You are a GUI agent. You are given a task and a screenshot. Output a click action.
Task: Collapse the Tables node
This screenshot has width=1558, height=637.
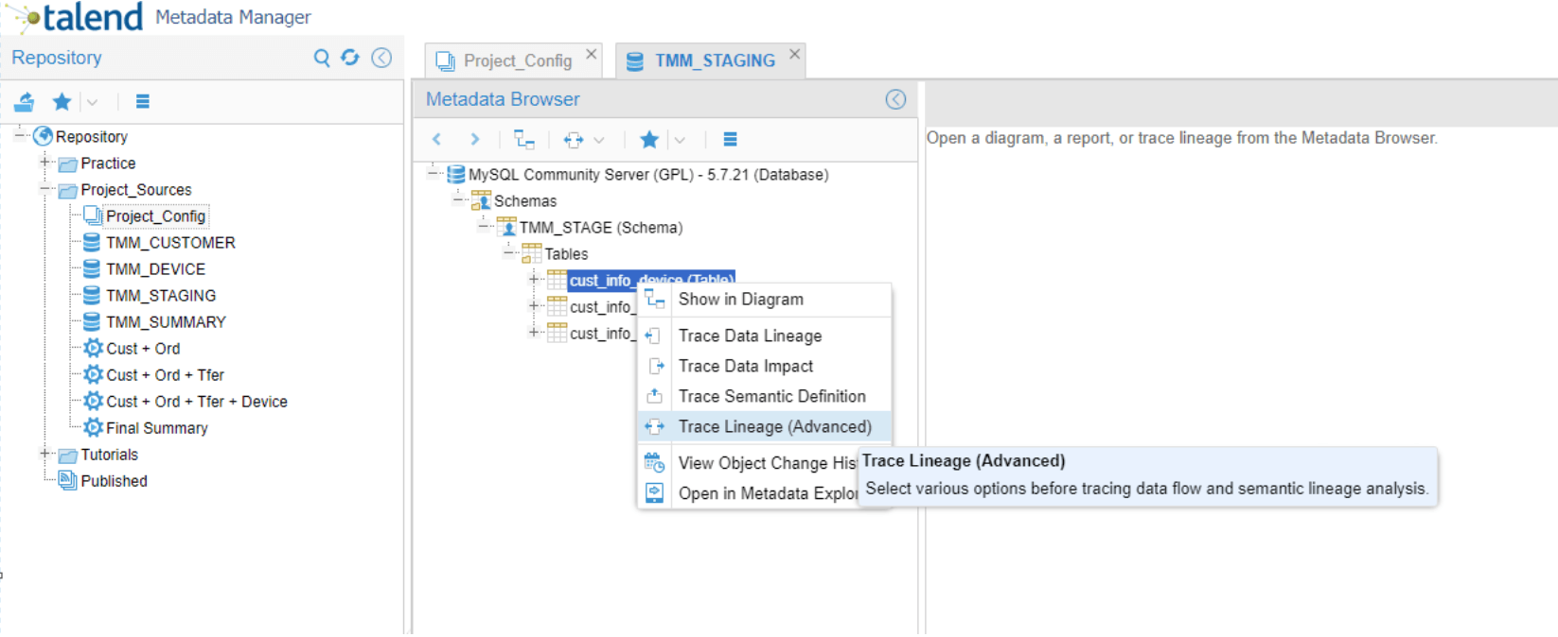[x=509, y=252]
